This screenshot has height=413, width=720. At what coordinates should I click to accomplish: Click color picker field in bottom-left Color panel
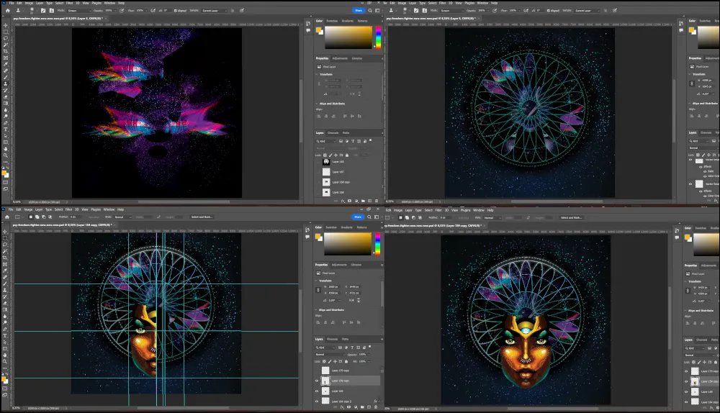click(x=348, y=244)
